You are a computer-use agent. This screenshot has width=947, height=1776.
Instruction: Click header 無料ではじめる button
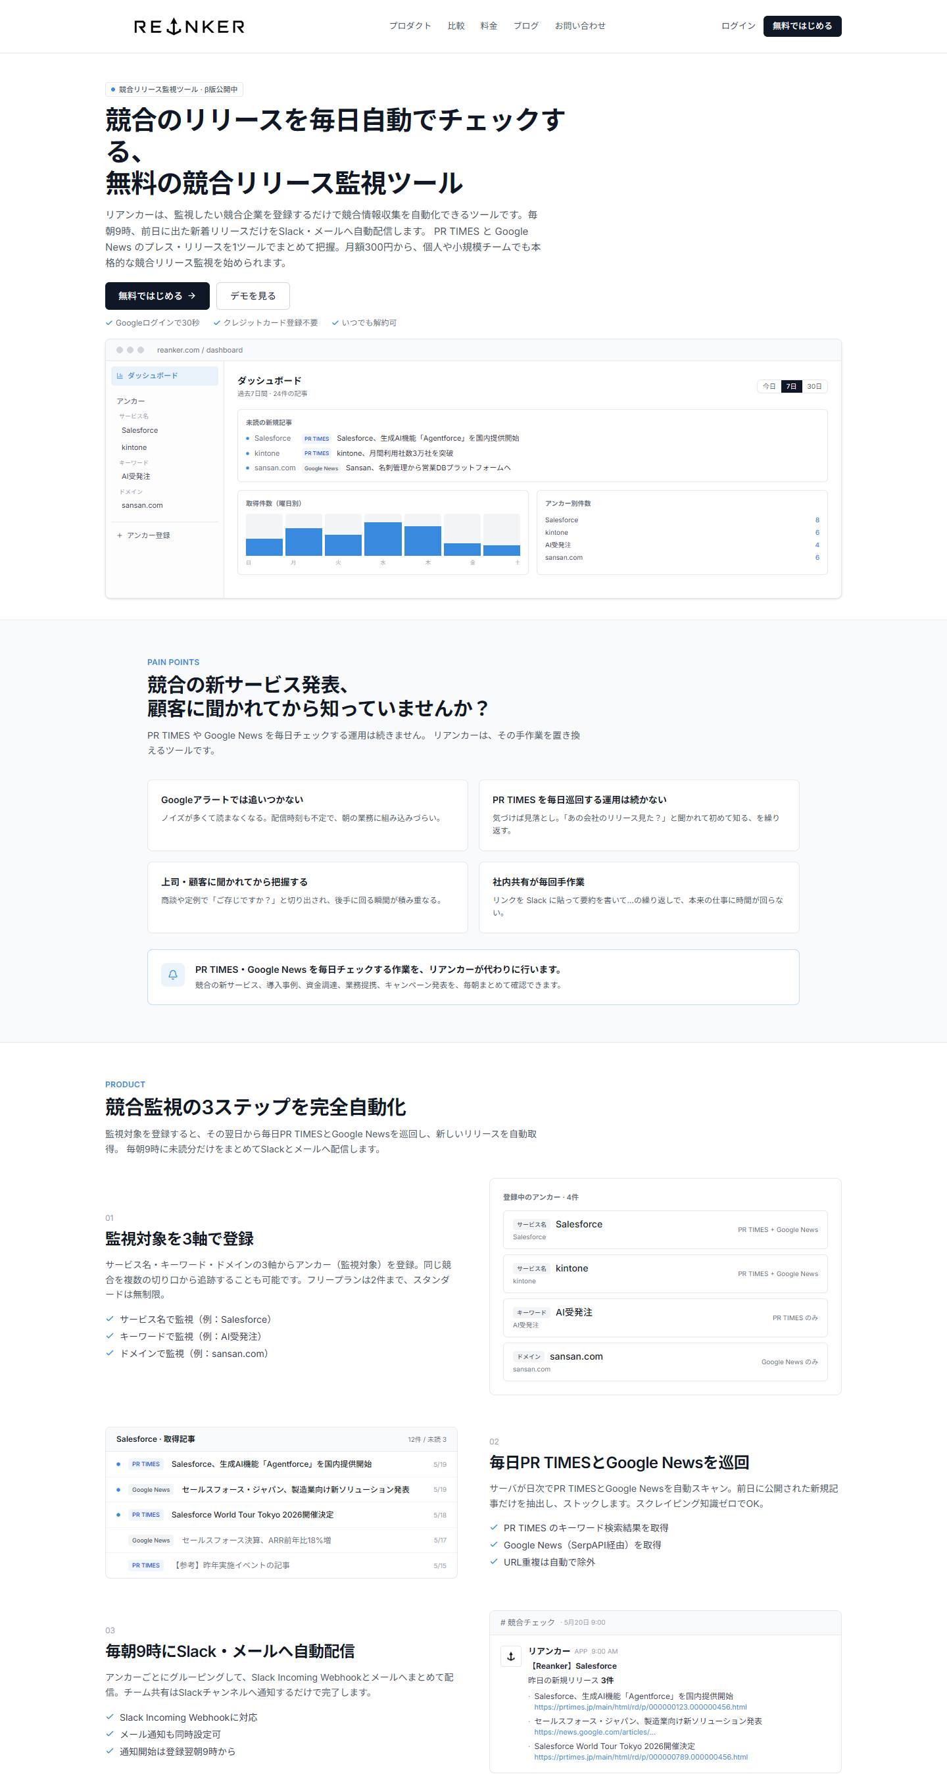802,26
